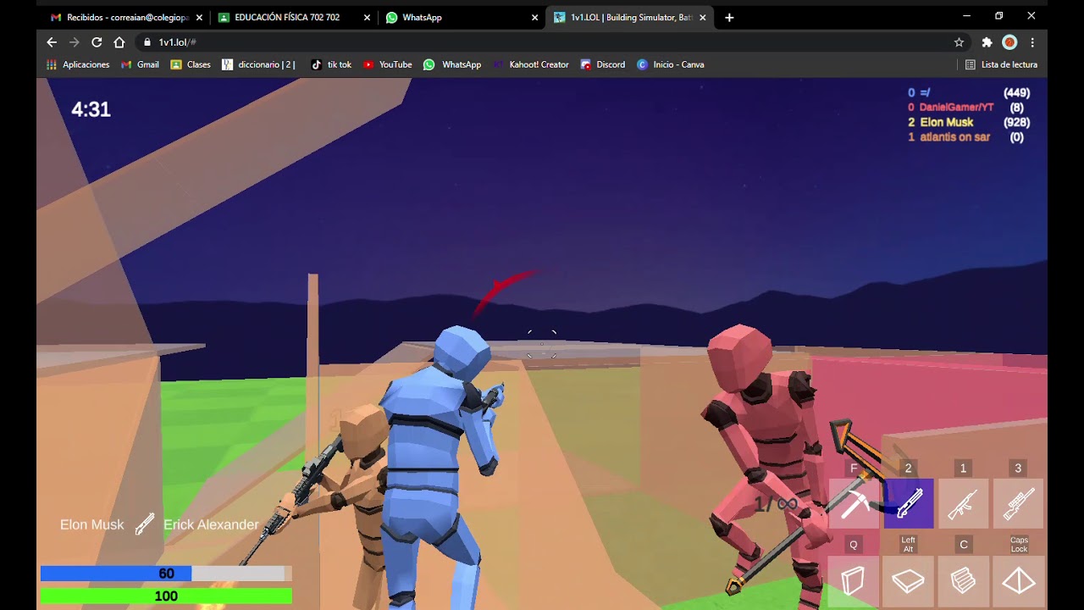
Task: Select the pickaxe weapon slot
Action: 854,503
